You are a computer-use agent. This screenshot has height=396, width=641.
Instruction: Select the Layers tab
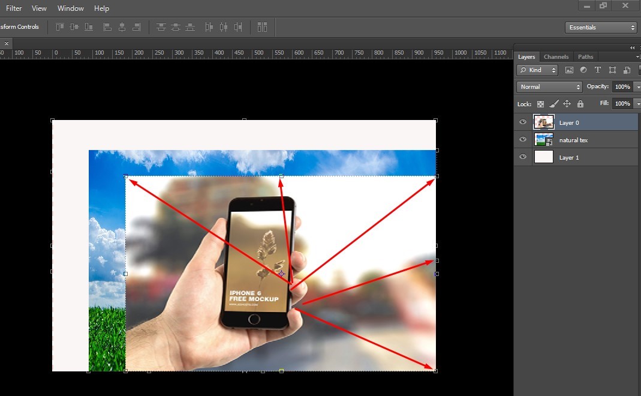[526, 57]
